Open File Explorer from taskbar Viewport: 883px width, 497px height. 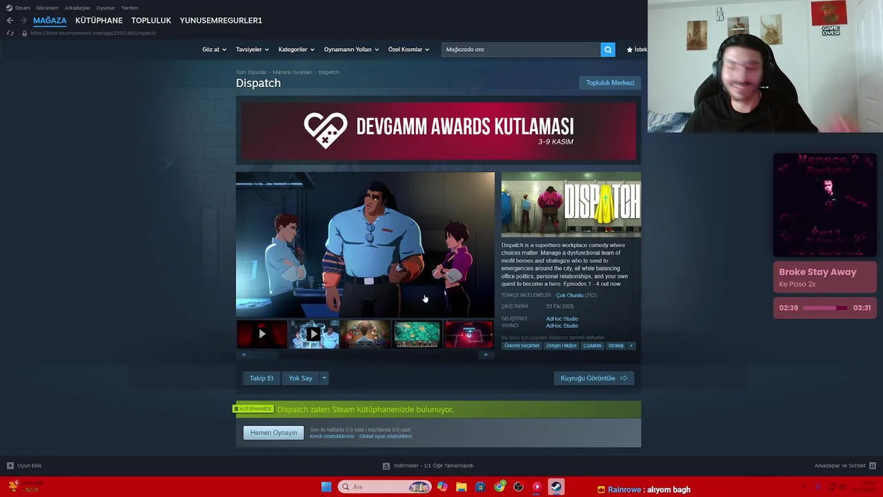click(462, 487)
